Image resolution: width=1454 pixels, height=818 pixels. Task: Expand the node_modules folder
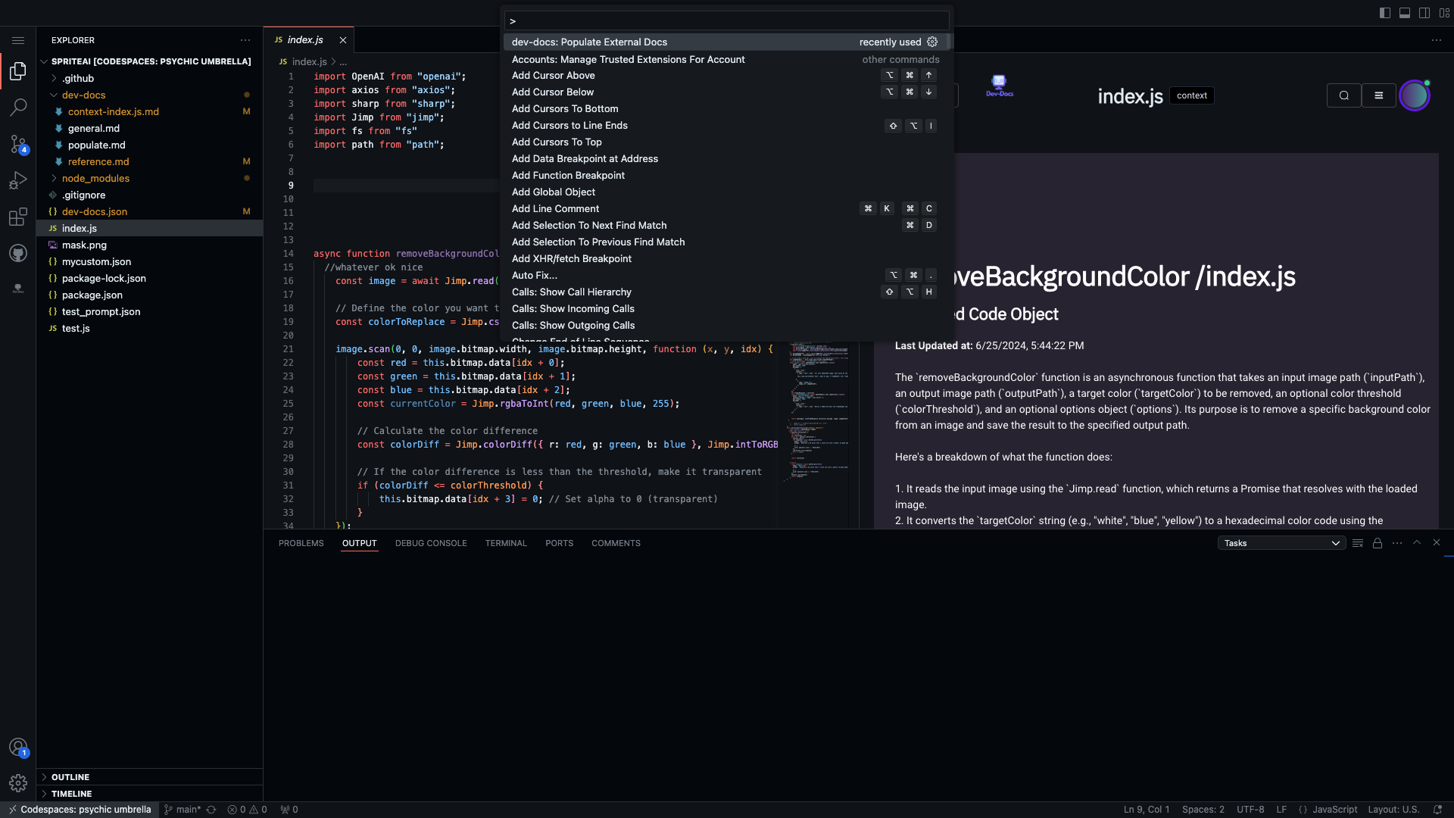95,178
